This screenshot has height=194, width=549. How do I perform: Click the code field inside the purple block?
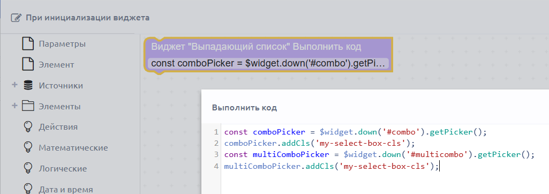pos(268,63)
